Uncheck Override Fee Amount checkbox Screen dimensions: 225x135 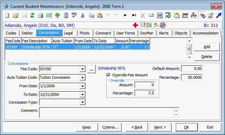click(x=108, y=75)
